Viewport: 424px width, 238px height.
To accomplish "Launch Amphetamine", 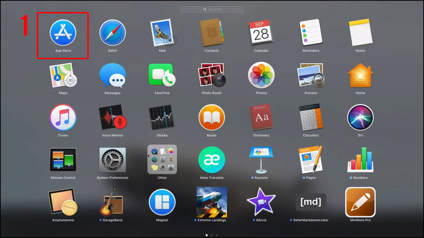I will pos(63,202).
